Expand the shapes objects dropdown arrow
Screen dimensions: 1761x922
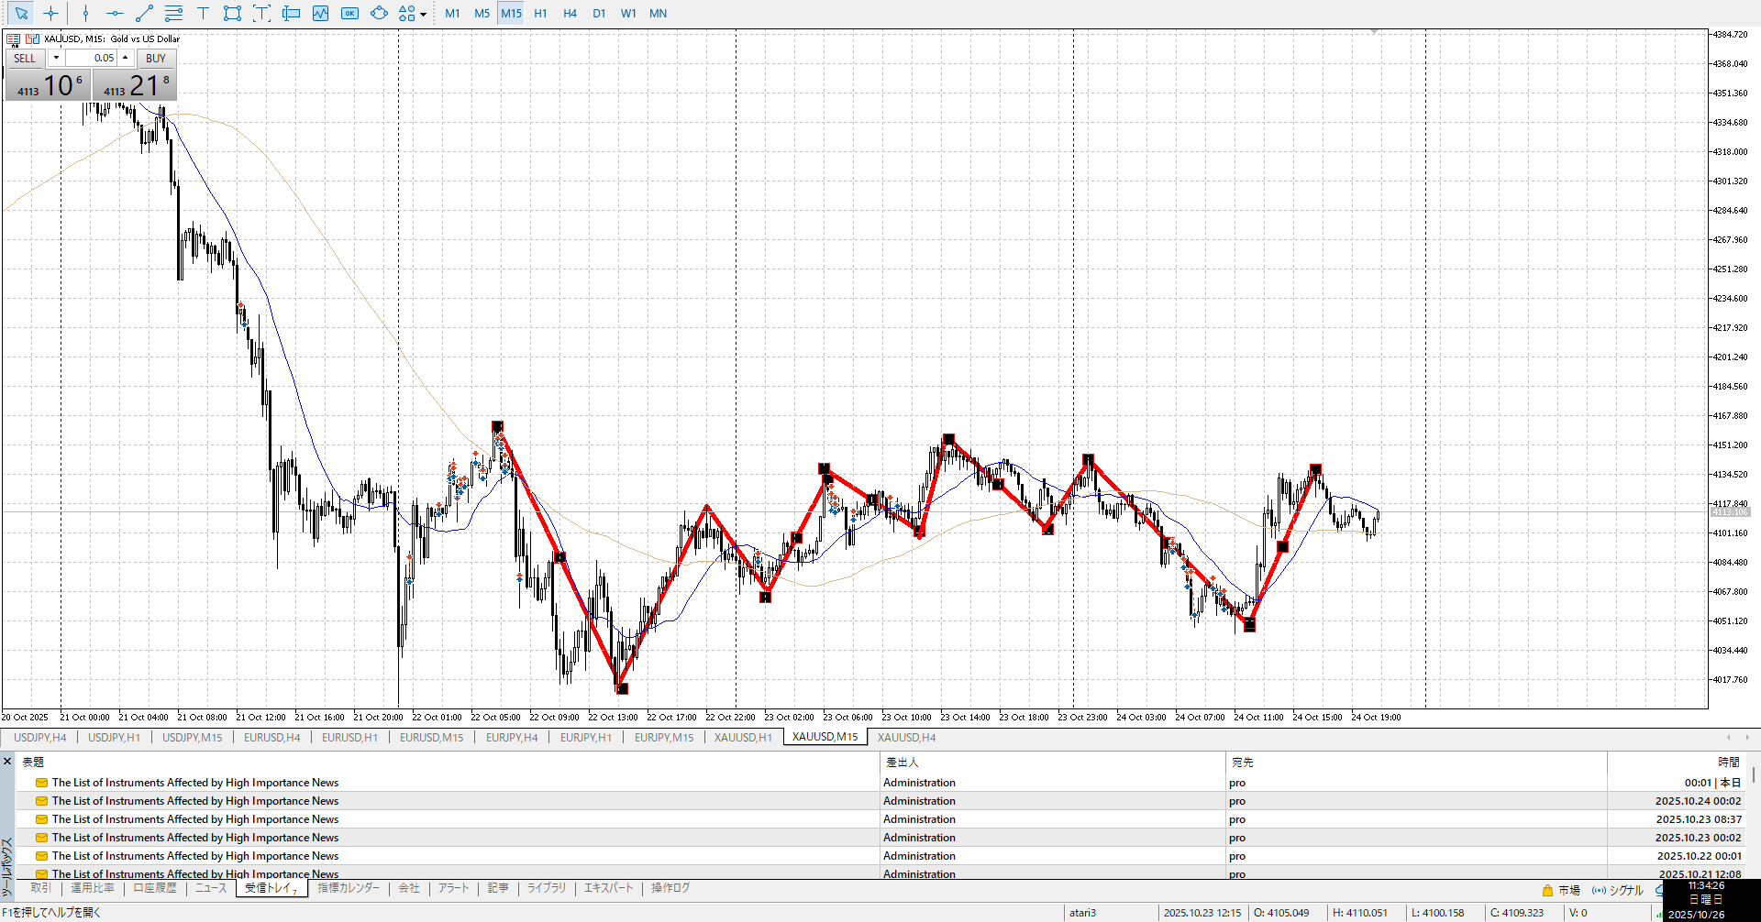coord(423,14)
